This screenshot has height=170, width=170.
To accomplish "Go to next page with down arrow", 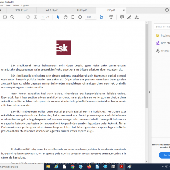I will (x=35, y=17).
